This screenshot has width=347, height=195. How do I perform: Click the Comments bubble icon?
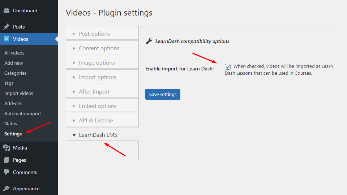pyautogui.click(x=7, y=172)
